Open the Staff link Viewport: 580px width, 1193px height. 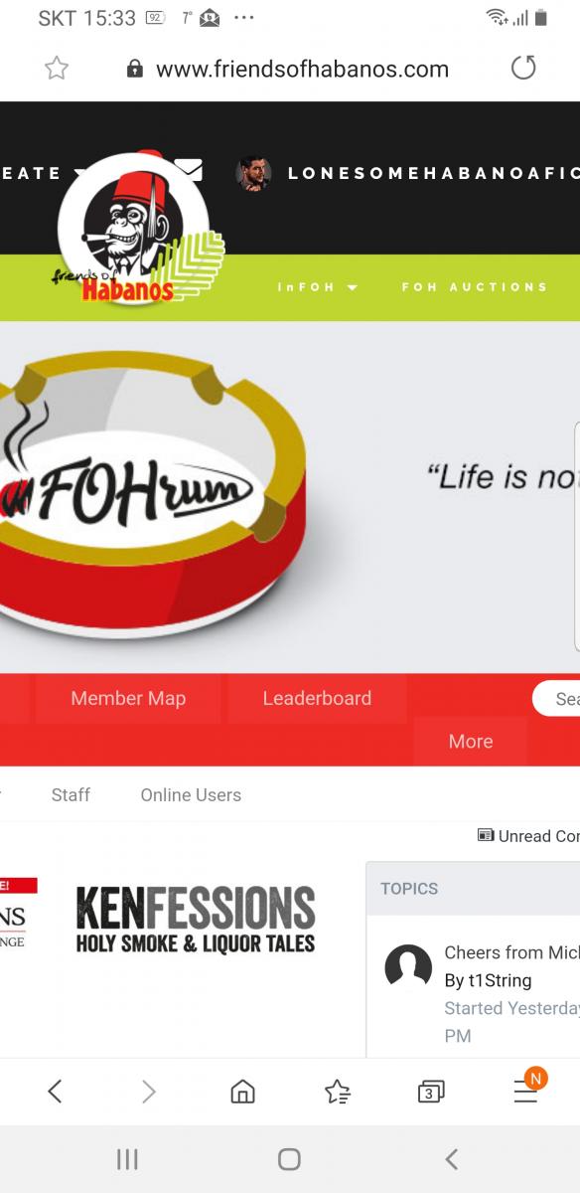pyautogui.click(x=71, y=795)
